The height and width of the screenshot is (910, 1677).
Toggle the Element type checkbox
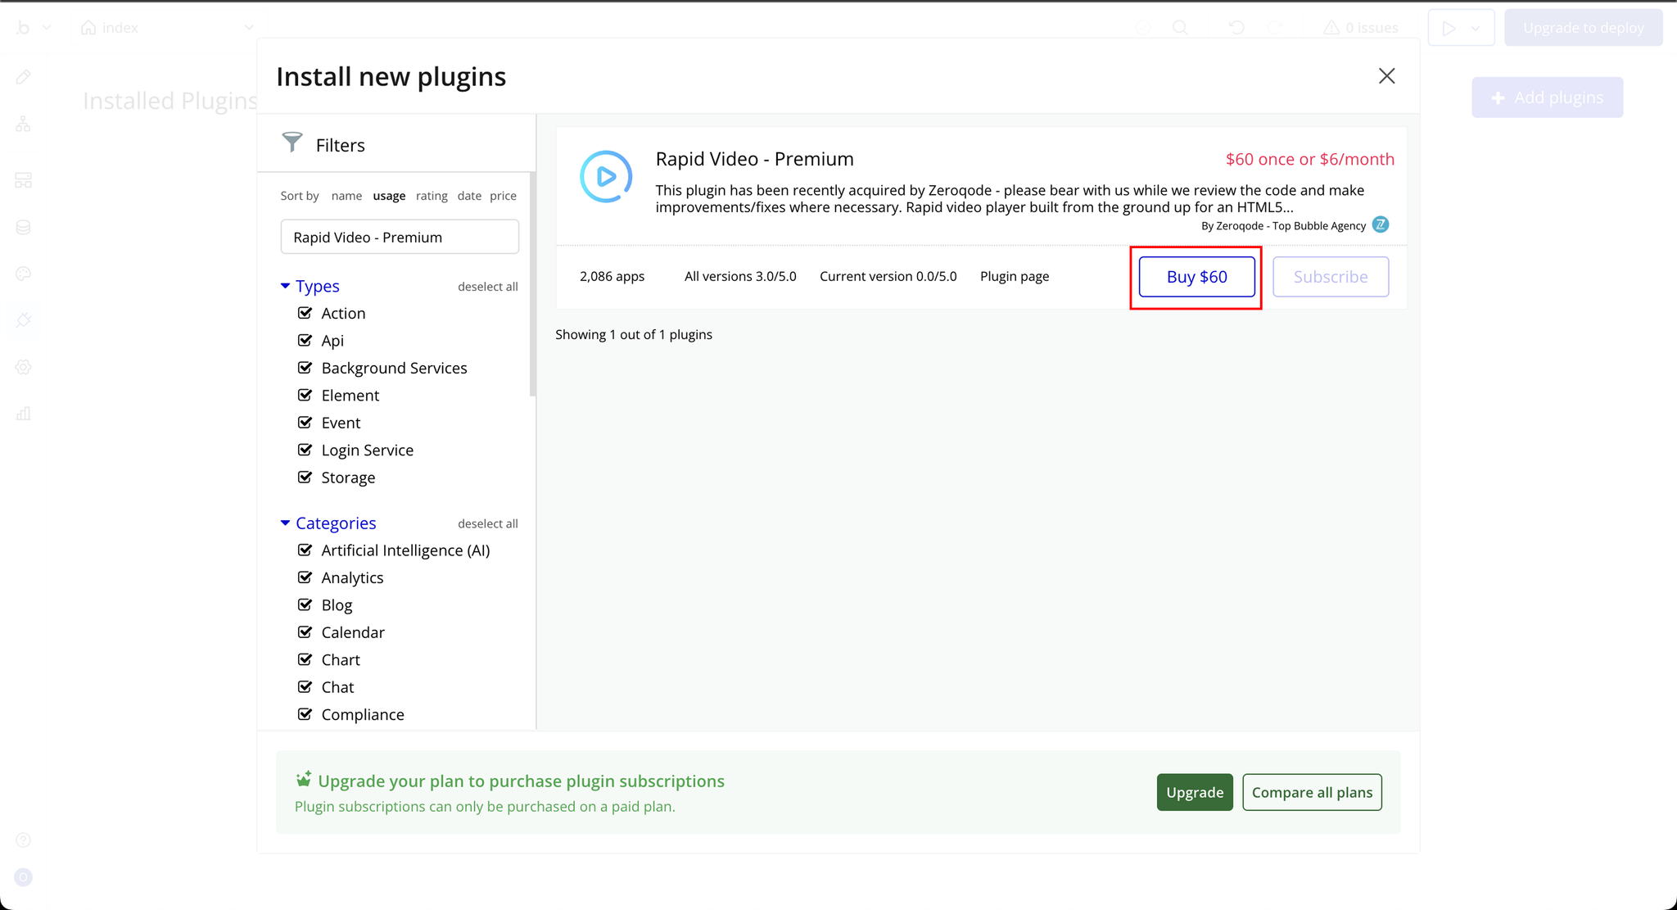pyautogui.click(x=305, y=395)
